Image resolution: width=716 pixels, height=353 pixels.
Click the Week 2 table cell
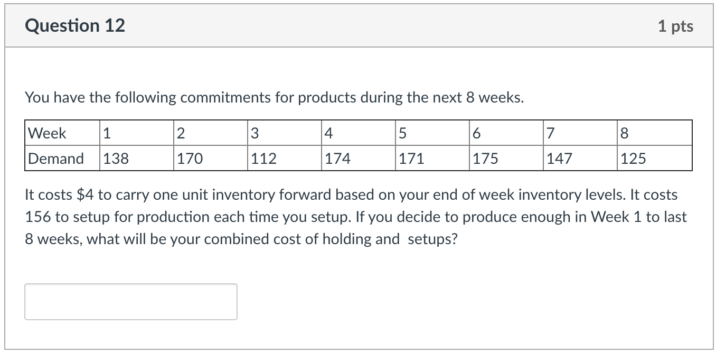pos(210,133)
